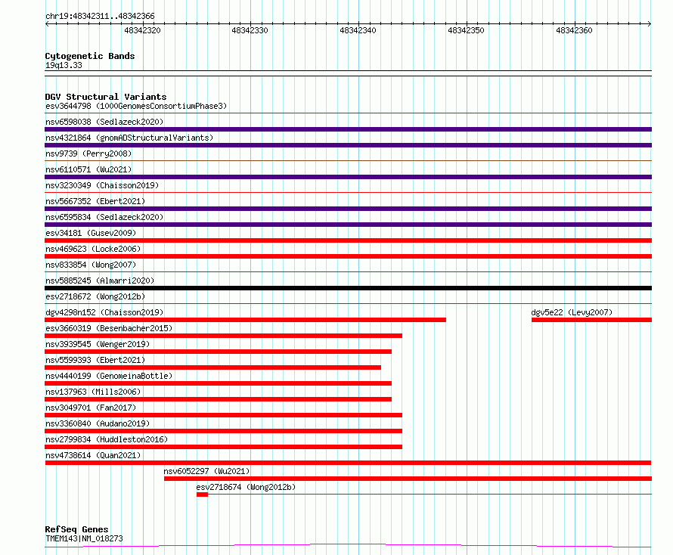Click esv3660319 (Besenbacher2015) label

pos(109,328)
